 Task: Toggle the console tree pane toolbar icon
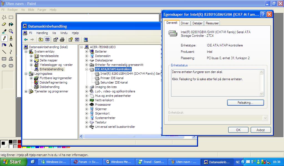[47, 40]
